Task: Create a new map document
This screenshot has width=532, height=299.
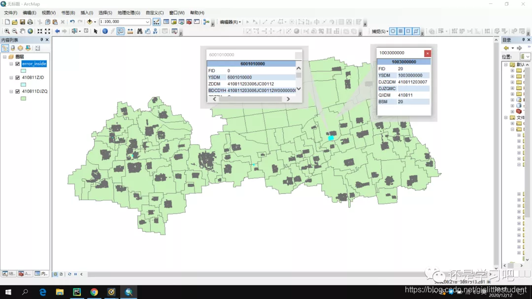Action: [7, 22]
